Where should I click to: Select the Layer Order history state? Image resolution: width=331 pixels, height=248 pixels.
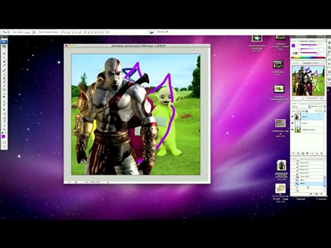[x=309, y=176]
